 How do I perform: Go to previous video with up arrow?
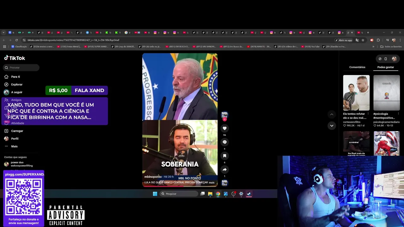click(x=331, y=114)
